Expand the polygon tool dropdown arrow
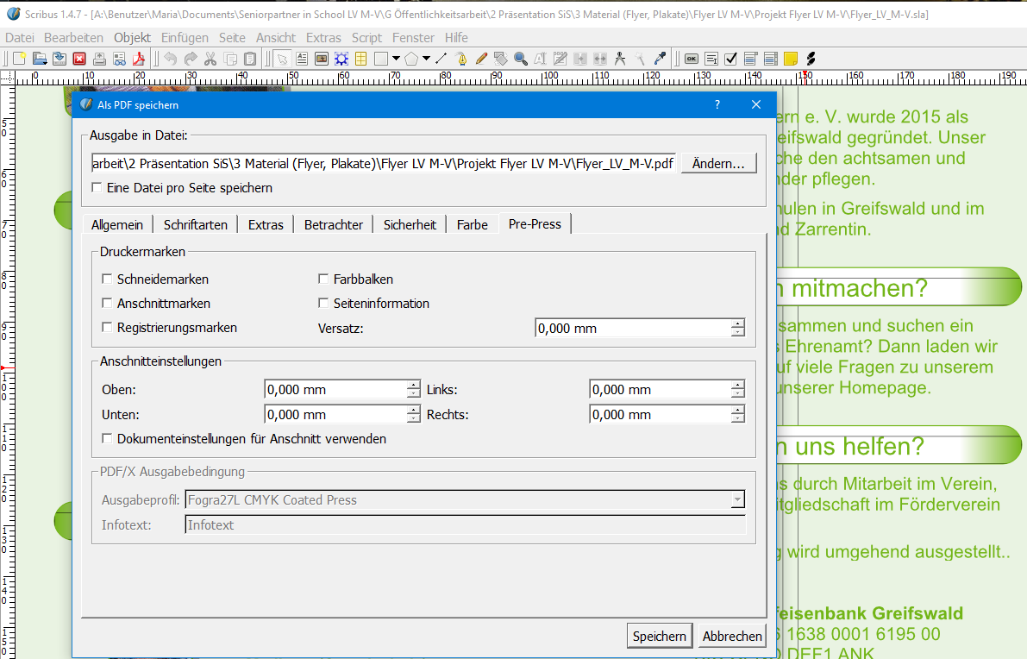 click(426, 59)
